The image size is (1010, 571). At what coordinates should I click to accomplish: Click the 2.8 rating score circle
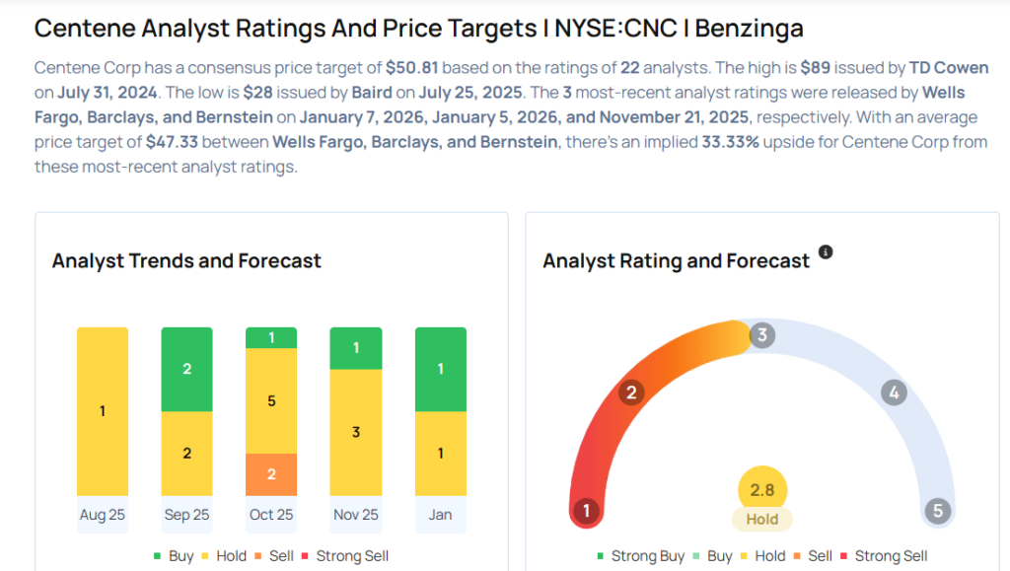[762, 491]
